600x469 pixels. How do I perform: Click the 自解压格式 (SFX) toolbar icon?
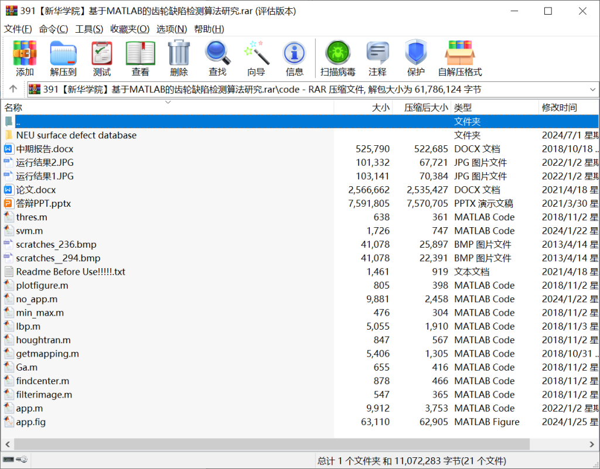[x=460, y=53]
